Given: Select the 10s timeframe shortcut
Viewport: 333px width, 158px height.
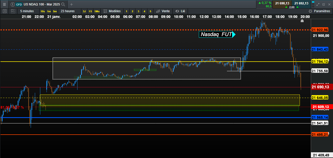Looking at the screenshot, I should tap(43, 11).
